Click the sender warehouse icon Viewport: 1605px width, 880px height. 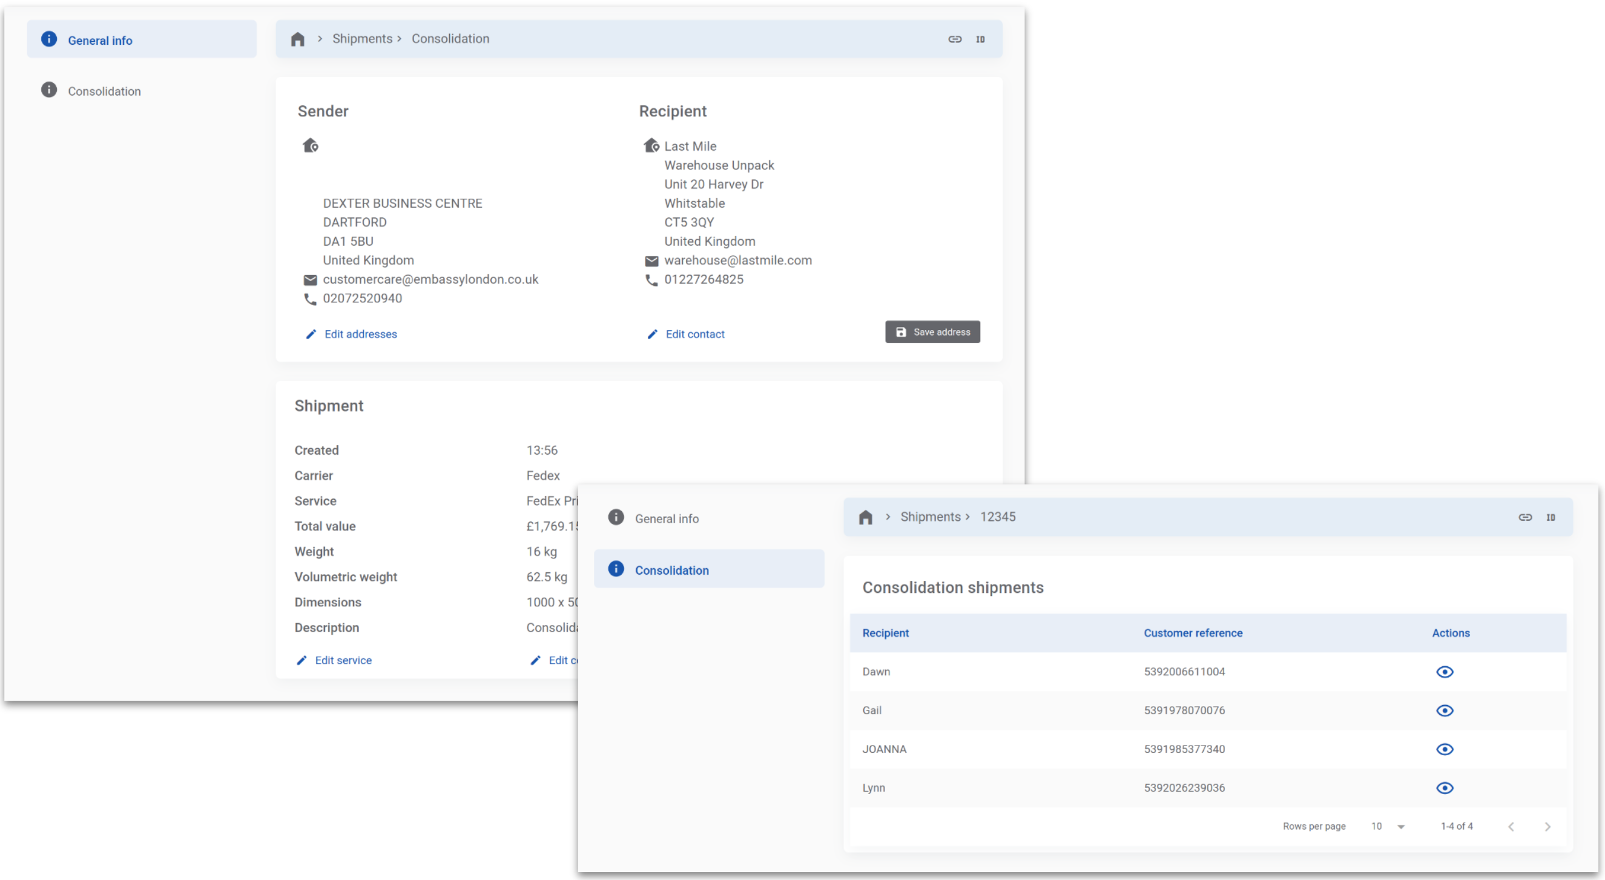click(310, 145)
